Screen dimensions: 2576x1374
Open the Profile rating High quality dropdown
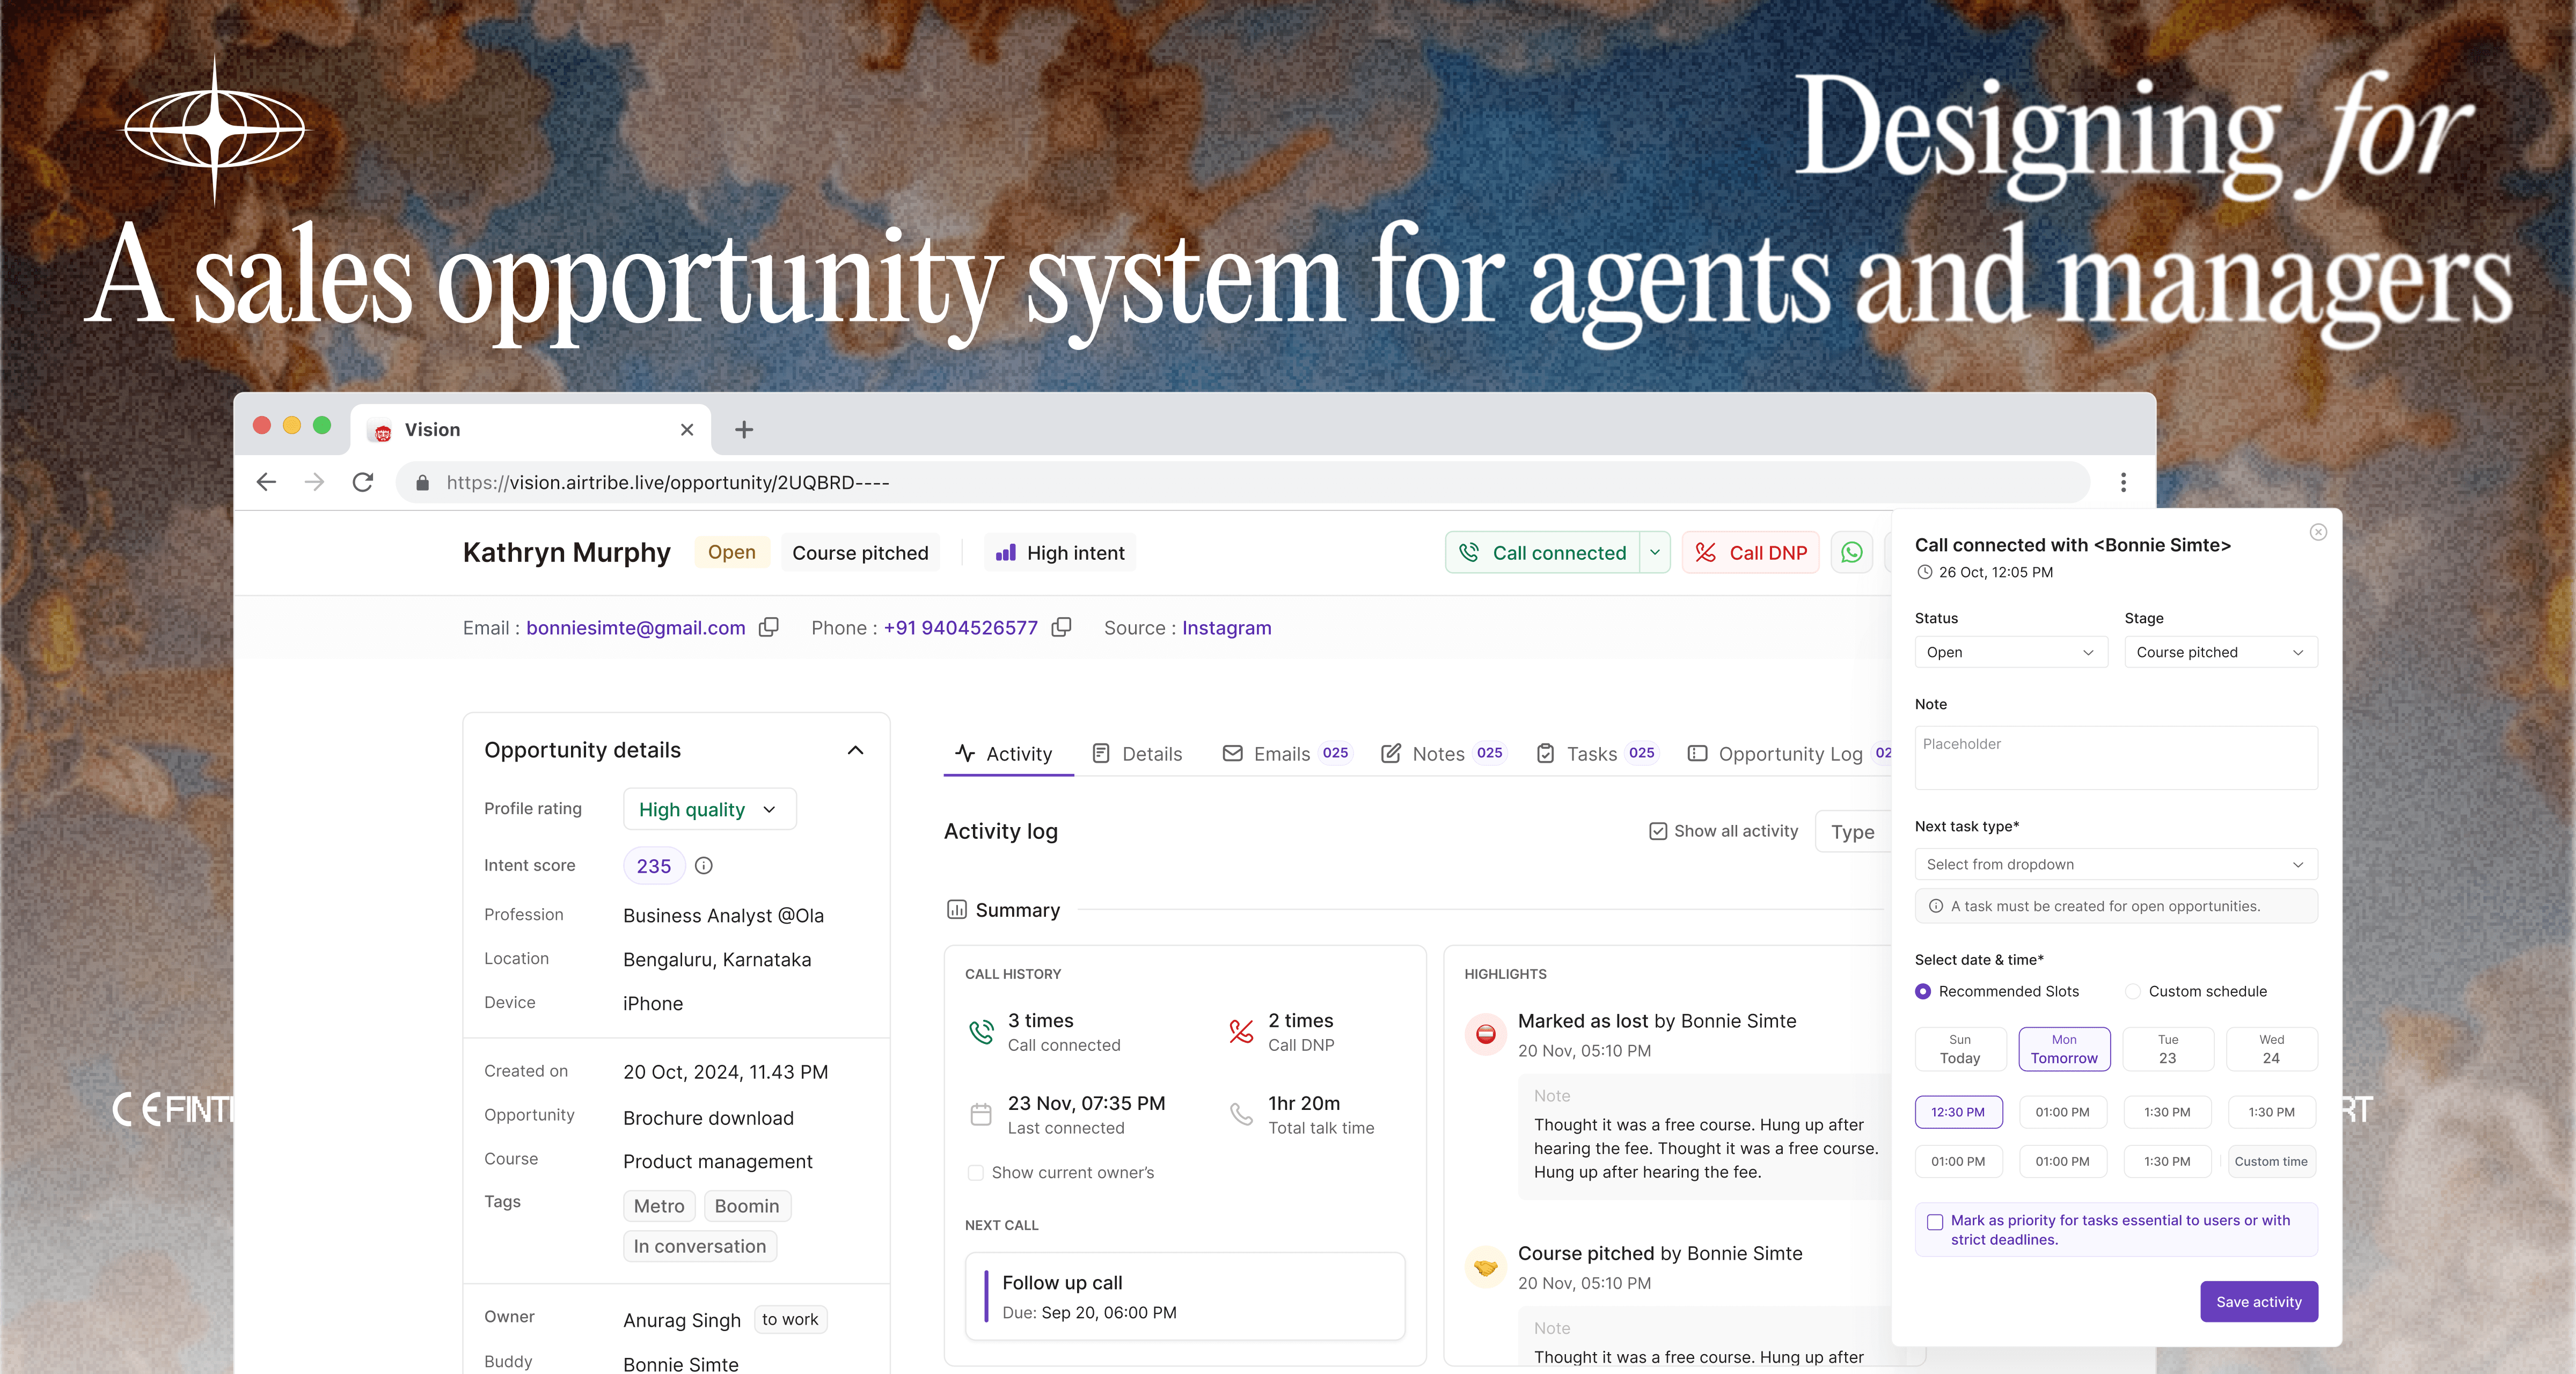pos(708,809)
